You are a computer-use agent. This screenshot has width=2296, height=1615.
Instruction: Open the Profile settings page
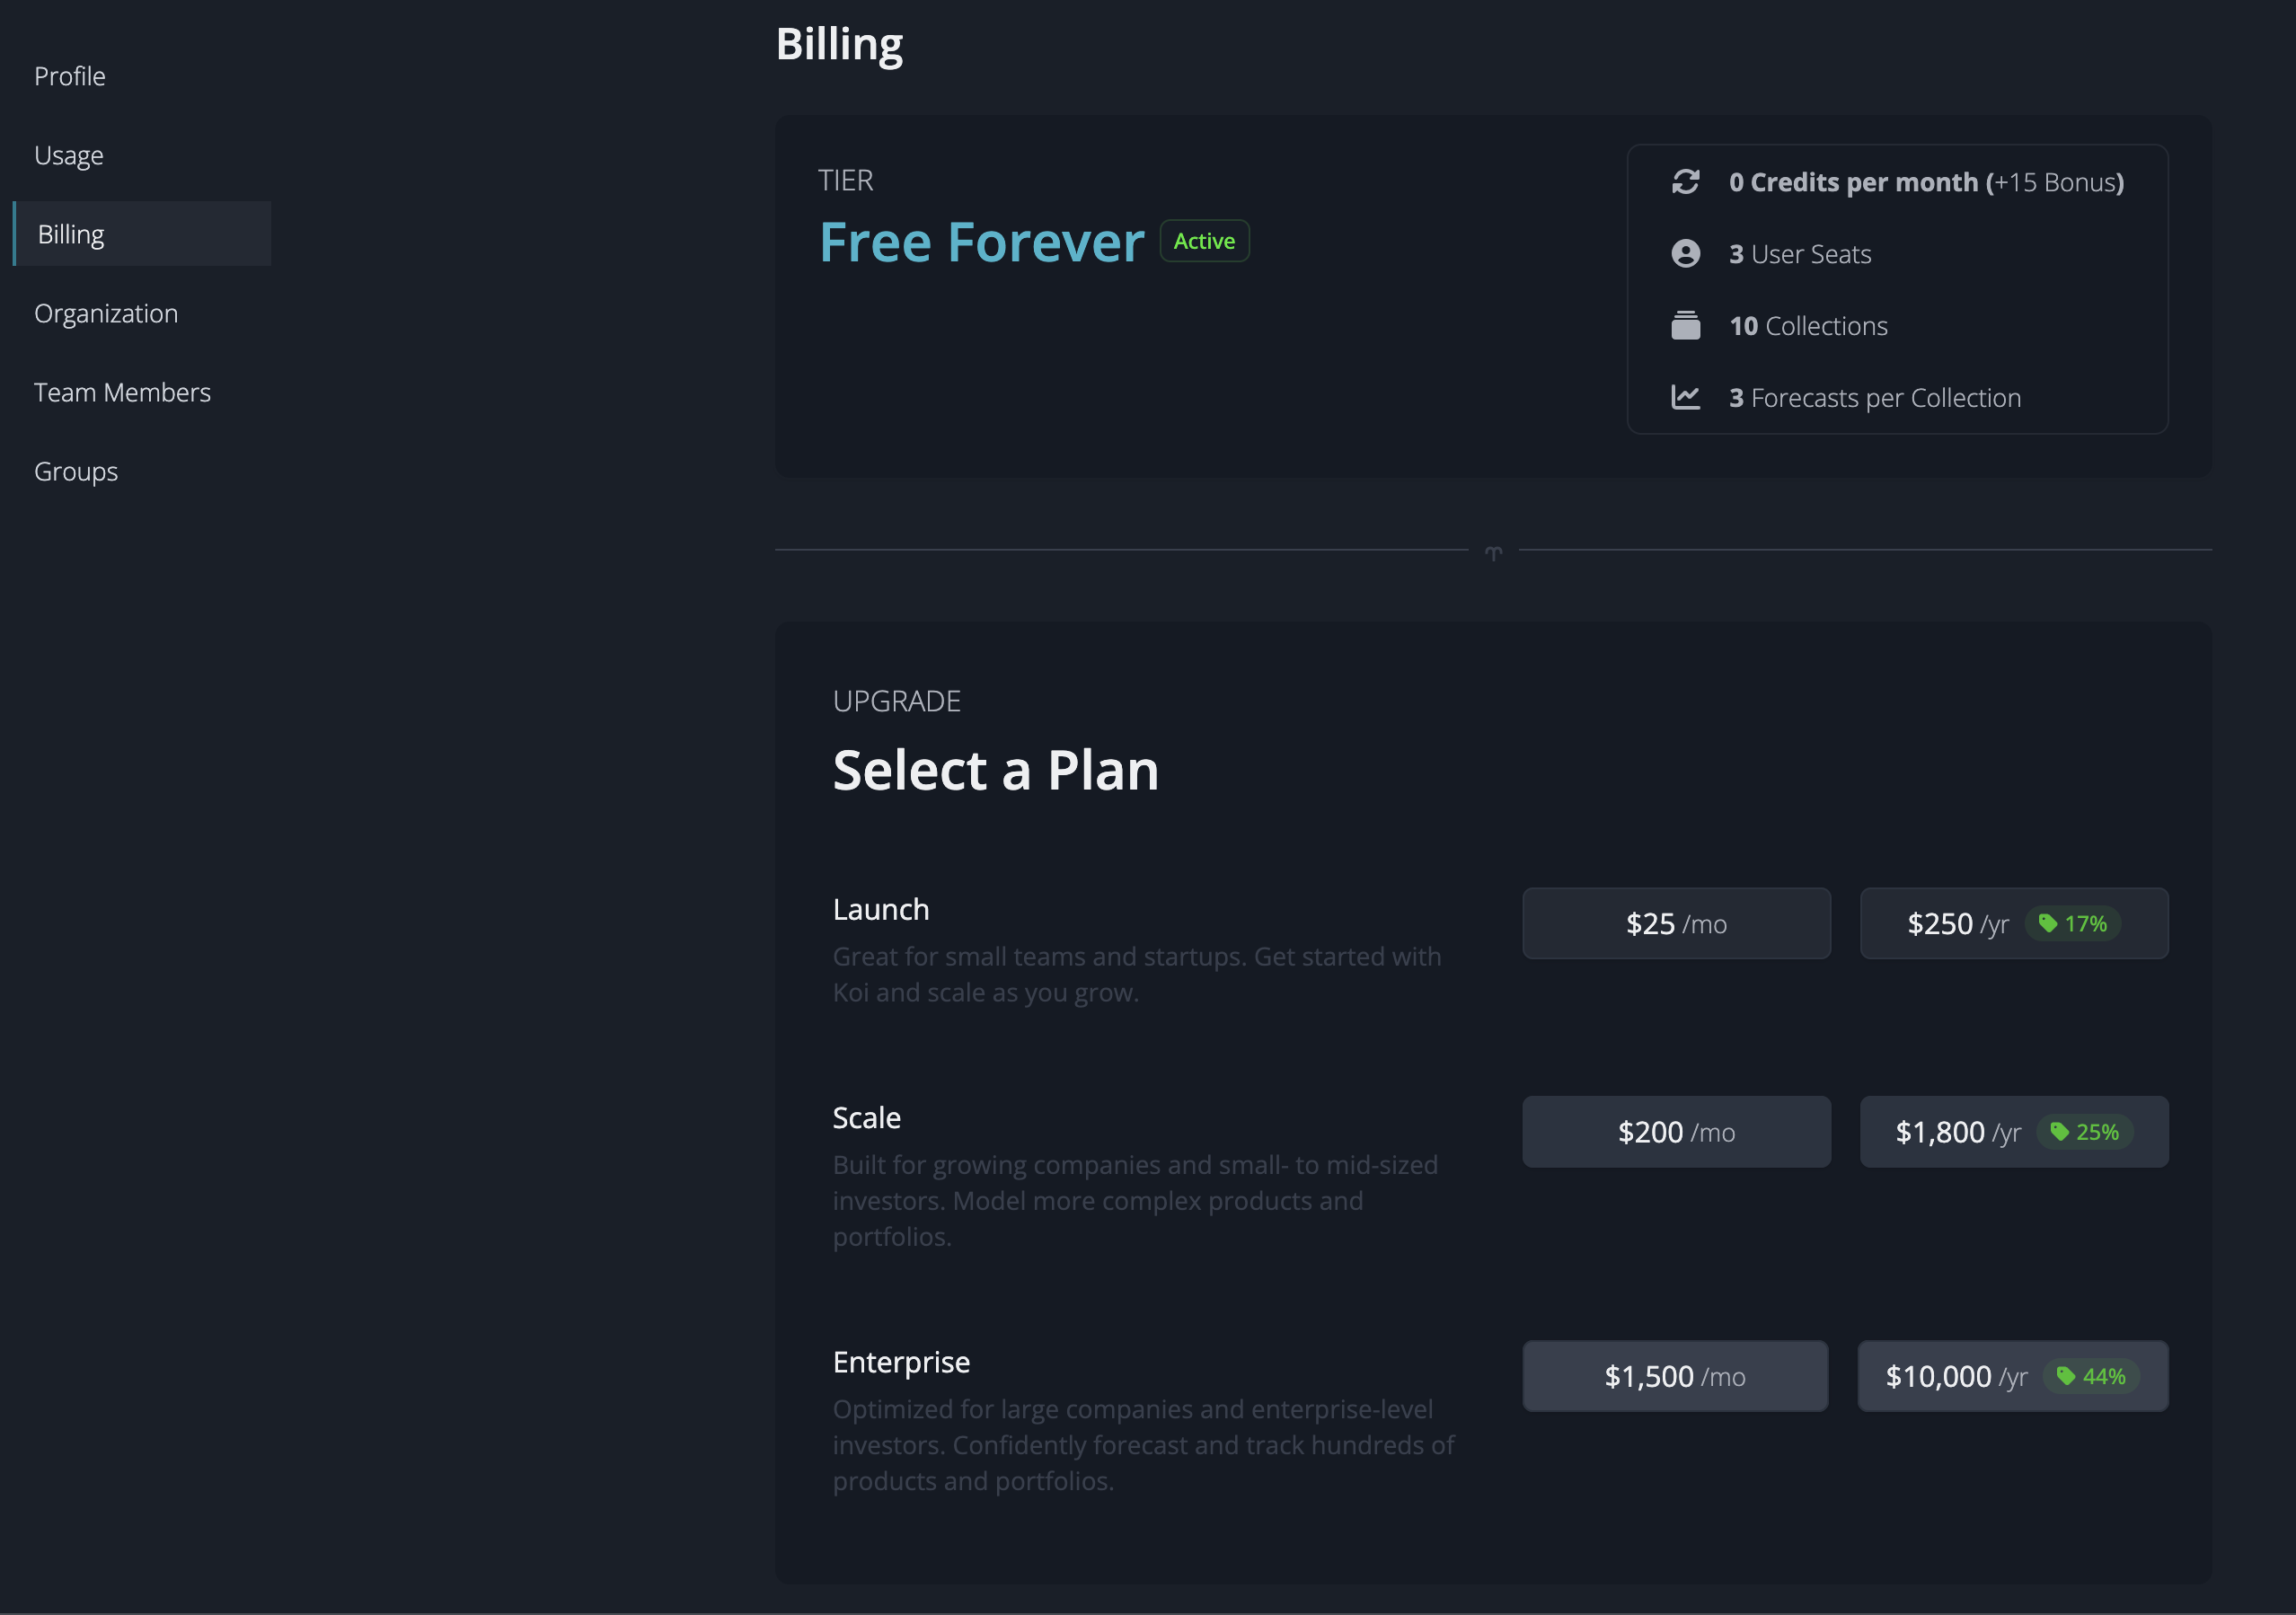(69, 76)
